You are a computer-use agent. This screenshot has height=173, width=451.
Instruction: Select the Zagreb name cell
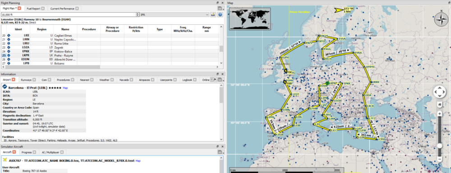[65, 47]
